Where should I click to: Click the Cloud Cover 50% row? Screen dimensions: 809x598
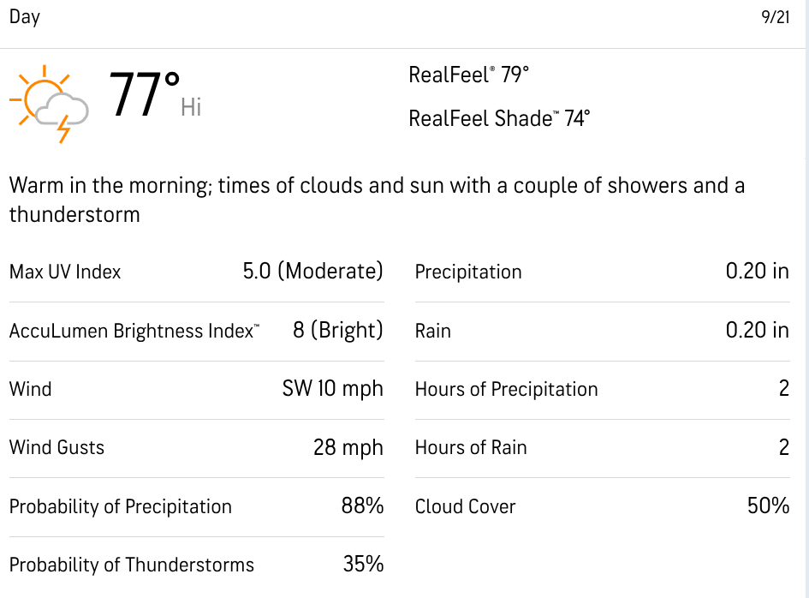tap(602, 506)
